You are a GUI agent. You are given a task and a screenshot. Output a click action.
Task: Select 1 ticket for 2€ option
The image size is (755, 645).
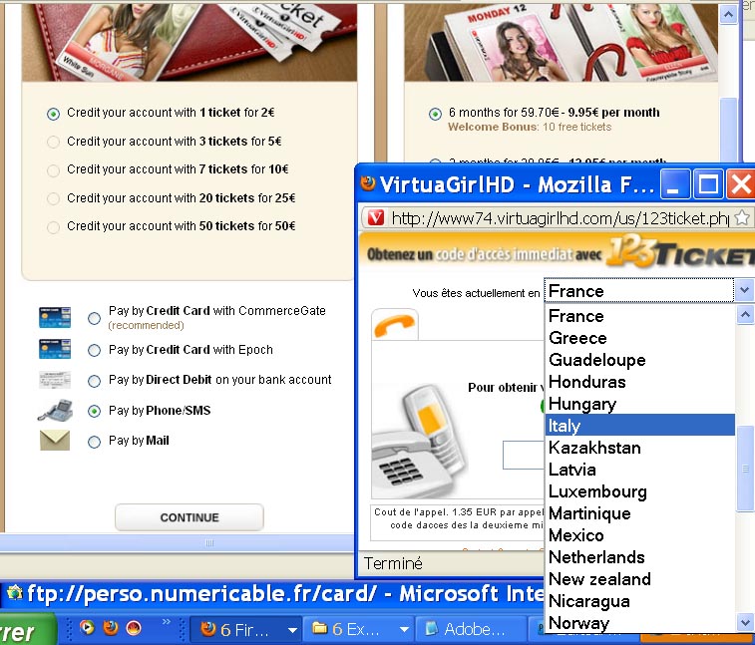click(53, 114)
